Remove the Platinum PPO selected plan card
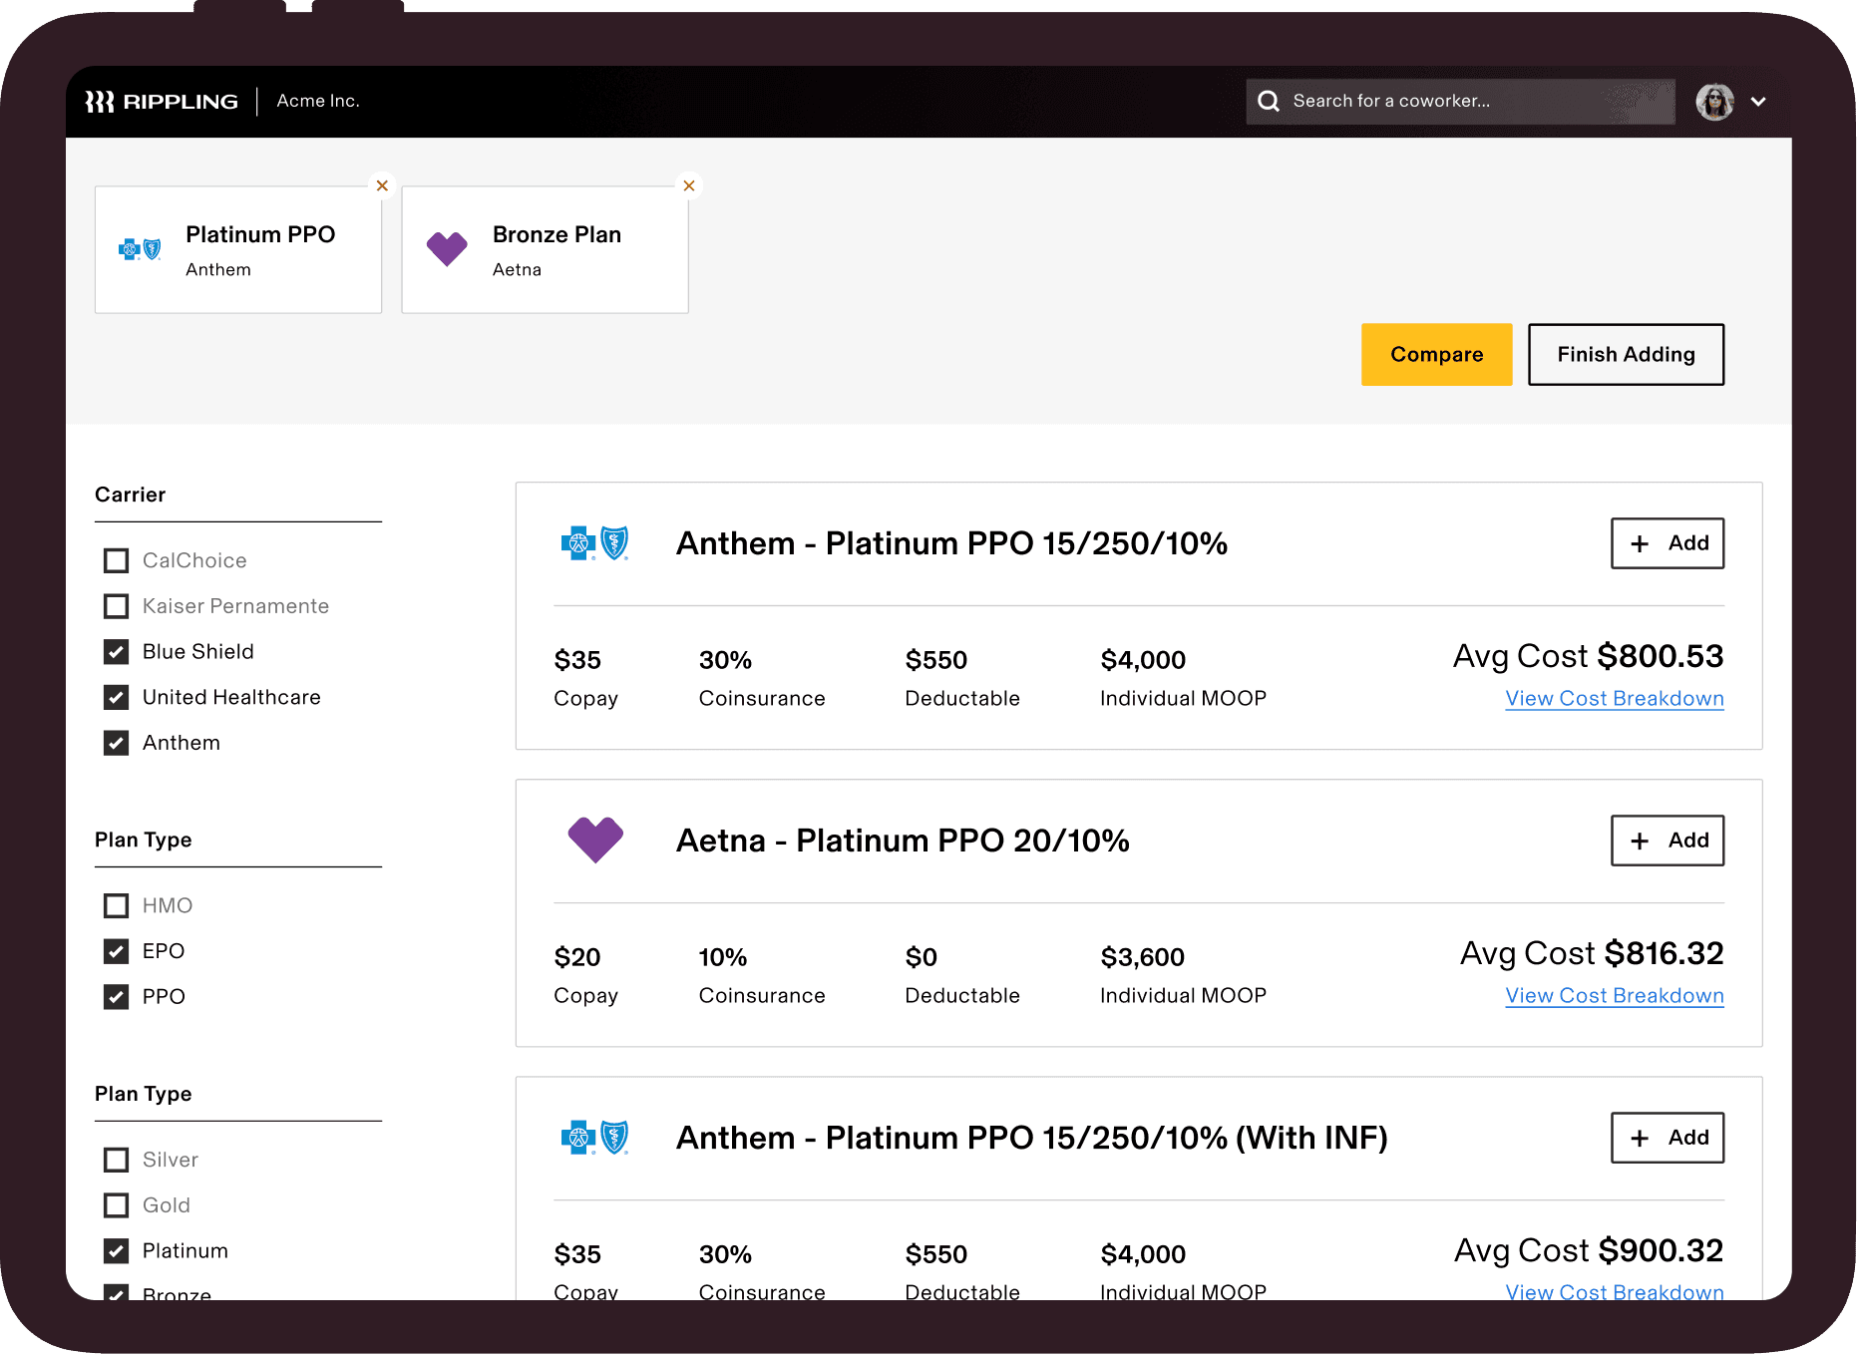1857x1354 pixels. (x=382, y=185)
